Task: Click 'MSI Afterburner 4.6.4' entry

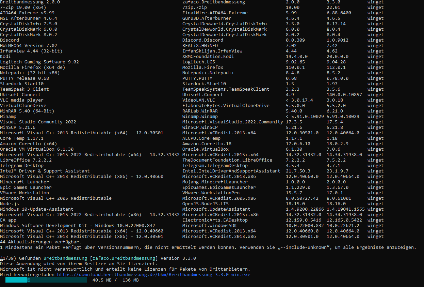Action: 29,18
